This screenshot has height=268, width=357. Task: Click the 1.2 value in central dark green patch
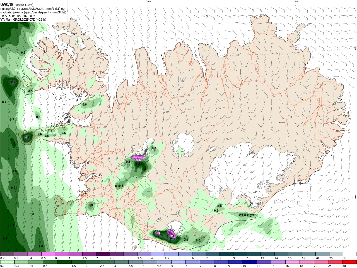point(144,169)
